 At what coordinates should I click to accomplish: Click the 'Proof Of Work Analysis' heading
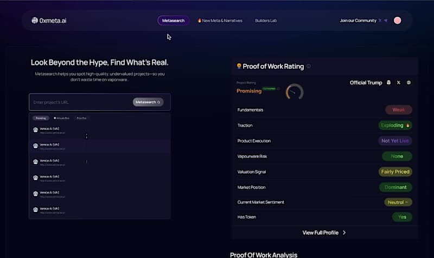(x=264, y=255)
